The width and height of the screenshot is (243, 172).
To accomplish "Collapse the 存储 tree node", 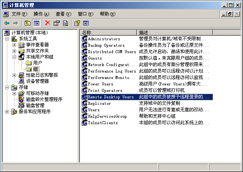I will pos(7,87).
